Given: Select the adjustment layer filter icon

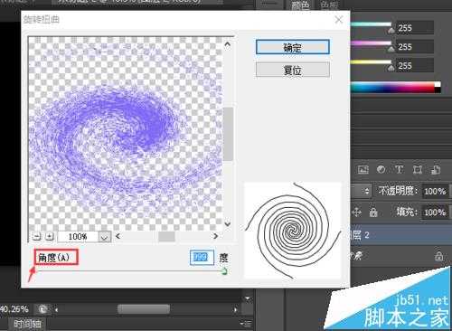Looking at the screenshot, I should click(381, 170).
